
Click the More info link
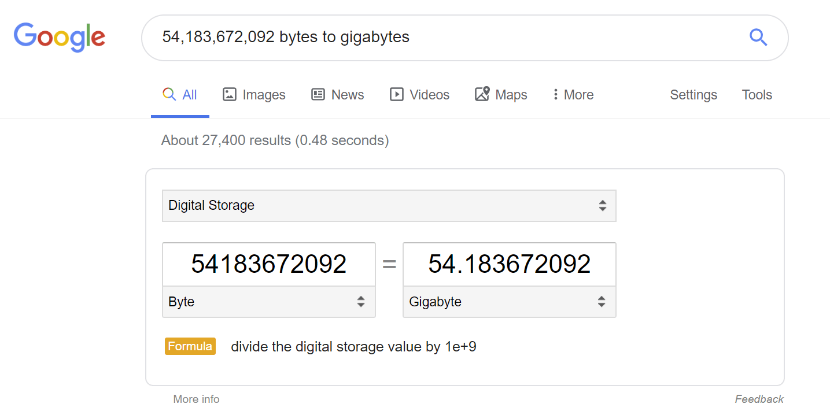[x=196, y=399]
